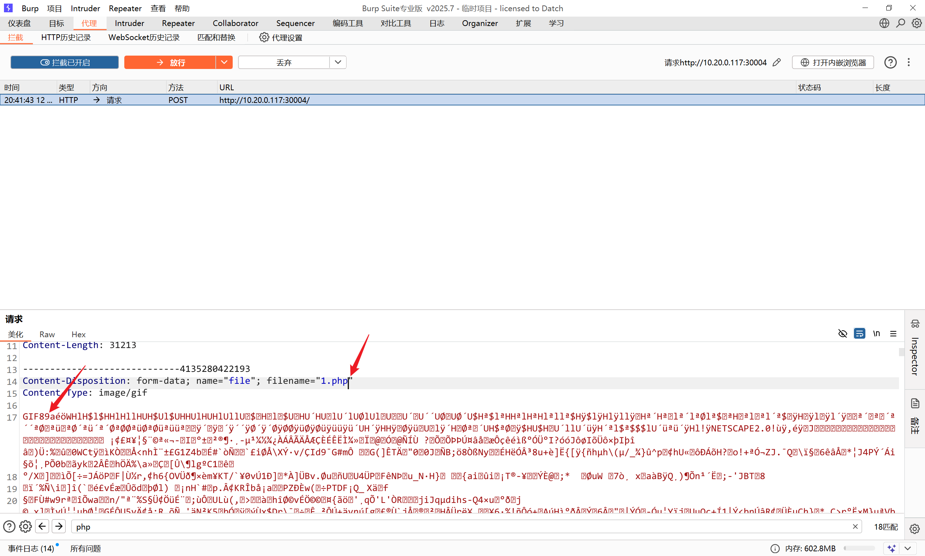Expand the Forward button dropdown arrow

[x=224, y=62]
